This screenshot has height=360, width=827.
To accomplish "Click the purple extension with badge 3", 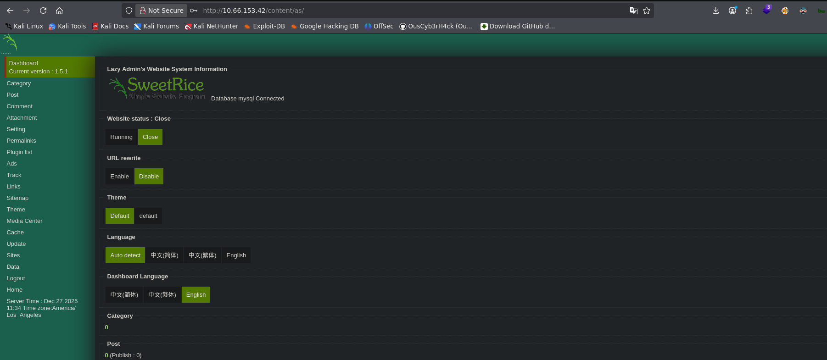I will tap(767, 10).
